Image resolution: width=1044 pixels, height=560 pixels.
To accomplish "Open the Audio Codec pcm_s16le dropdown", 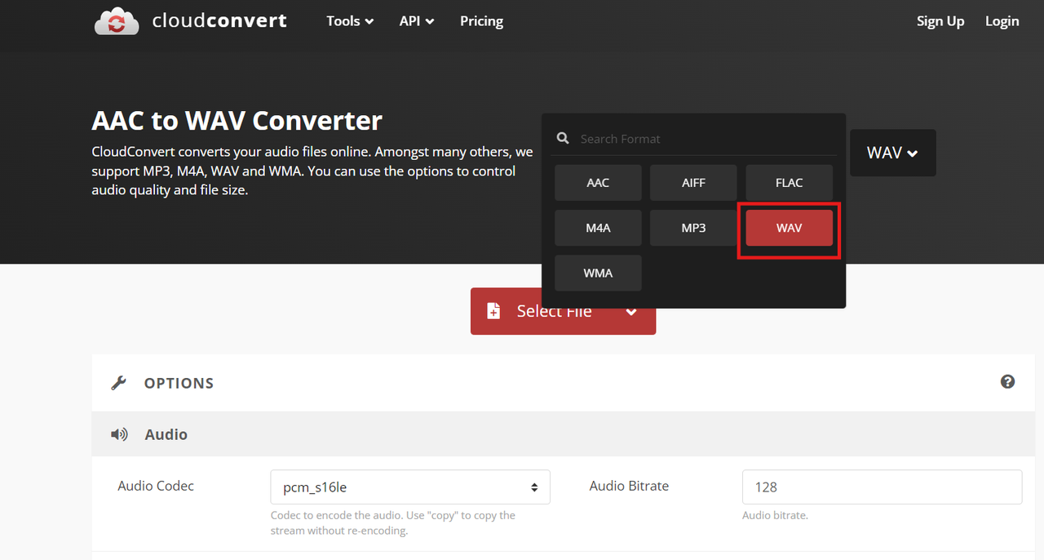I will [410, 487].
